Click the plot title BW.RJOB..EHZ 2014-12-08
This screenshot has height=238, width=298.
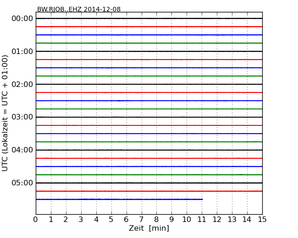point(79,9)
